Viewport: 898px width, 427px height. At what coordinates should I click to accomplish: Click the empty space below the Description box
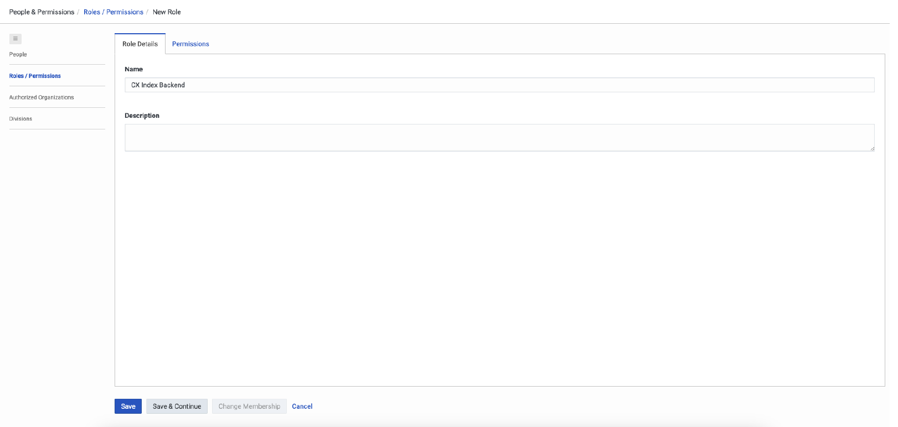click(499, 265)
